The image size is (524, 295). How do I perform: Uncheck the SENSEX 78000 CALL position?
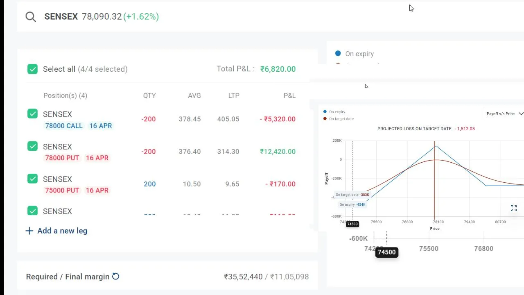pos(33,114)
